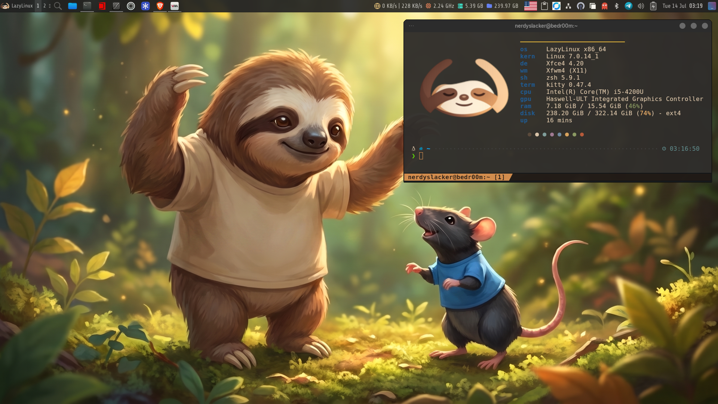This screenshot has height=404, width=718.
Task: Click the blue sync tray icon
Action: [x=556, y=6]
